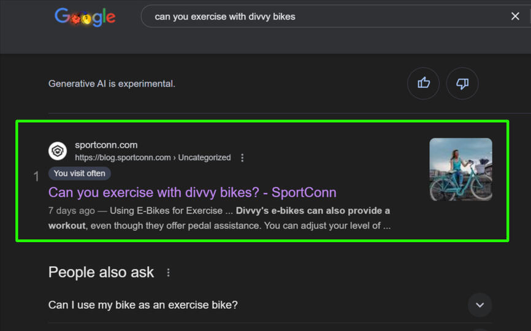This screenshot has height=331, width=531.
Task: Click the SportConn site favicon
Action: [x=58, y=151]
